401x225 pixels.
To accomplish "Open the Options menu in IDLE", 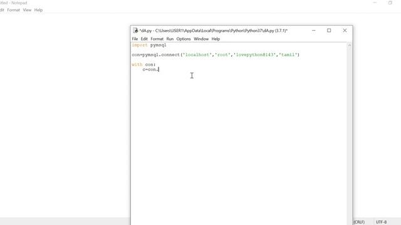I will (184, 39).
